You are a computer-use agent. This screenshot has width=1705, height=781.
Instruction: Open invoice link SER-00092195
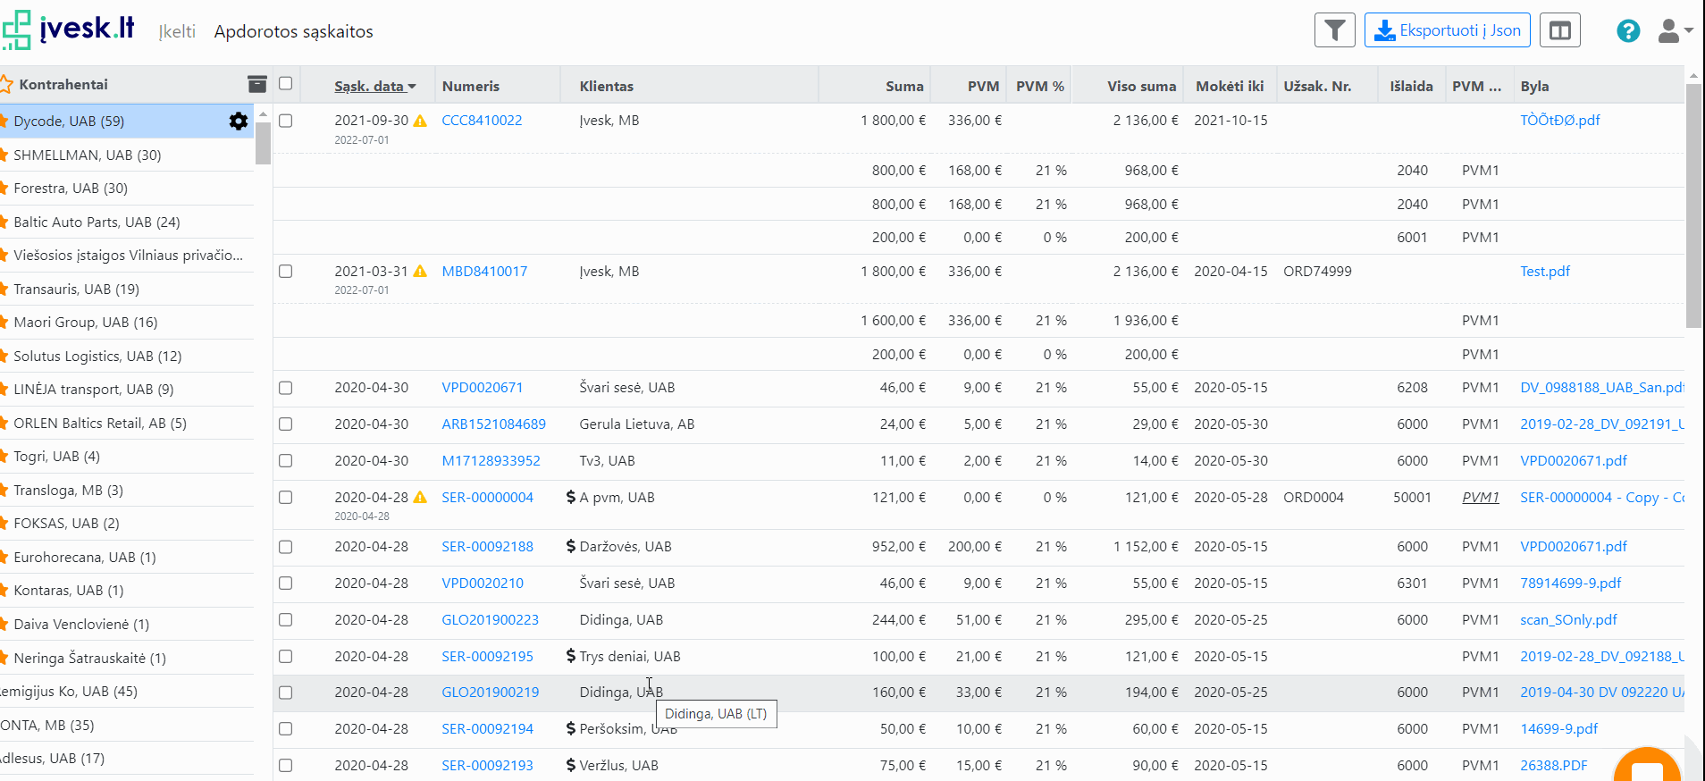click(487, 656)
